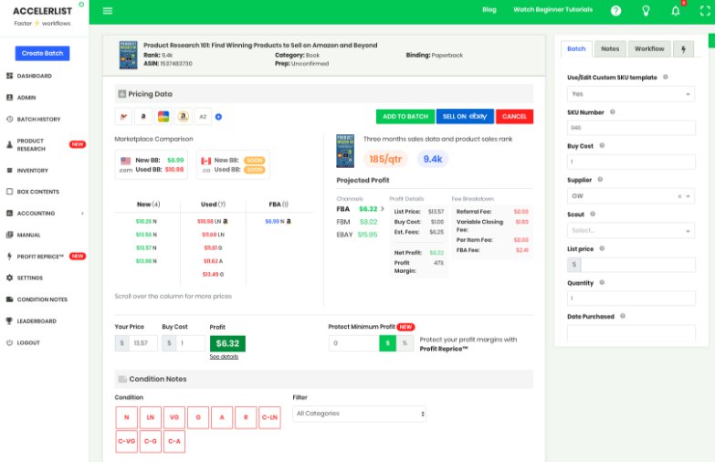The image size is (715, 462).
Task: Click the List price info icon
Action: [602, 248]
